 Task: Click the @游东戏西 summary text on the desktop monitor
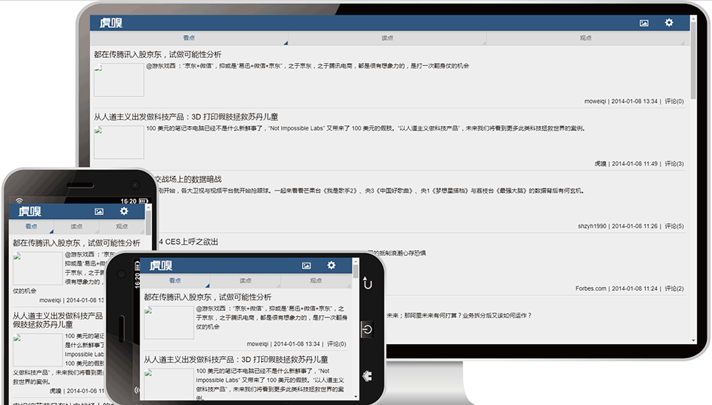pos(307,66)
